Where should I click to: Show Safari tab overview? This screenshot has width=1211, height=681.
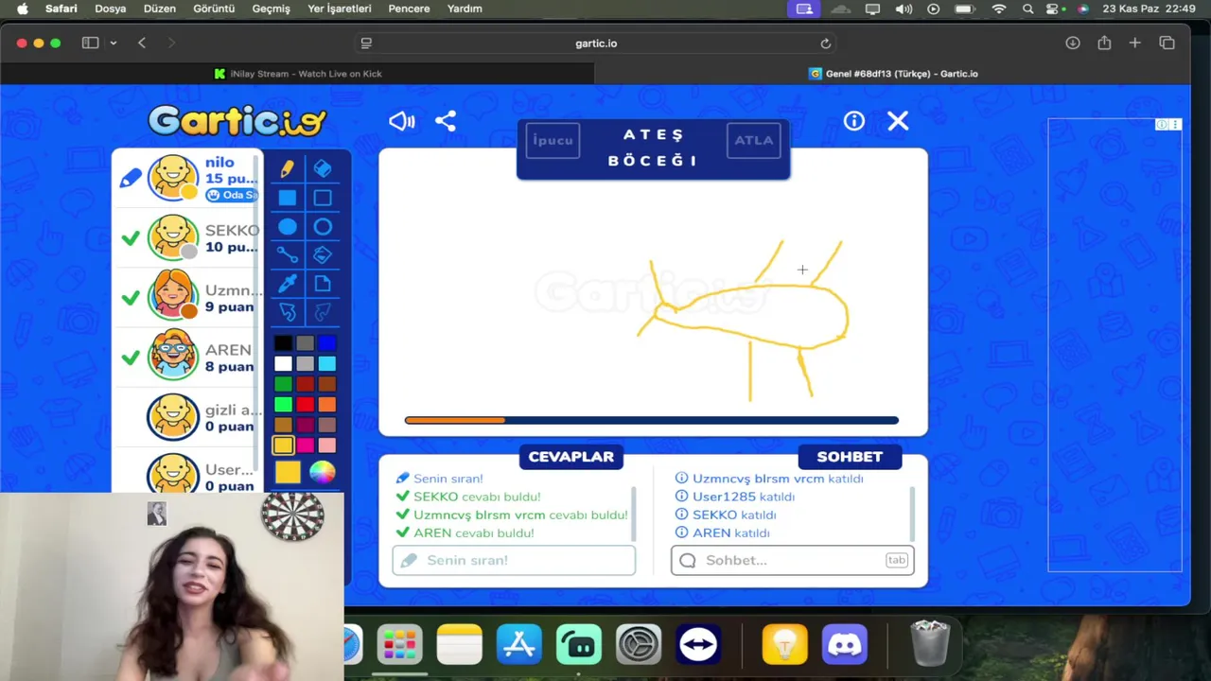pos(1167,44)
